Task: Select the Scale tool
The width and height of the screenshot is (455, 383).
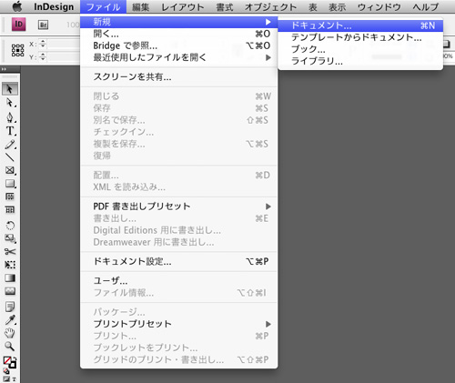Action: 10,238
